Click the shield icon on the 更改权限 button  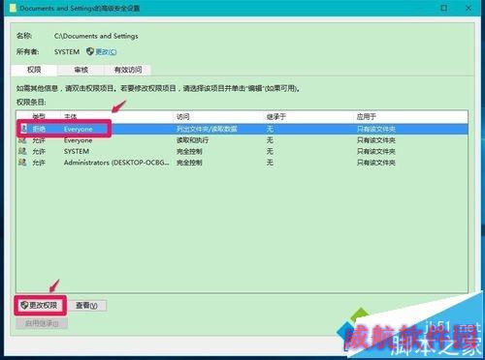(24, 305)
